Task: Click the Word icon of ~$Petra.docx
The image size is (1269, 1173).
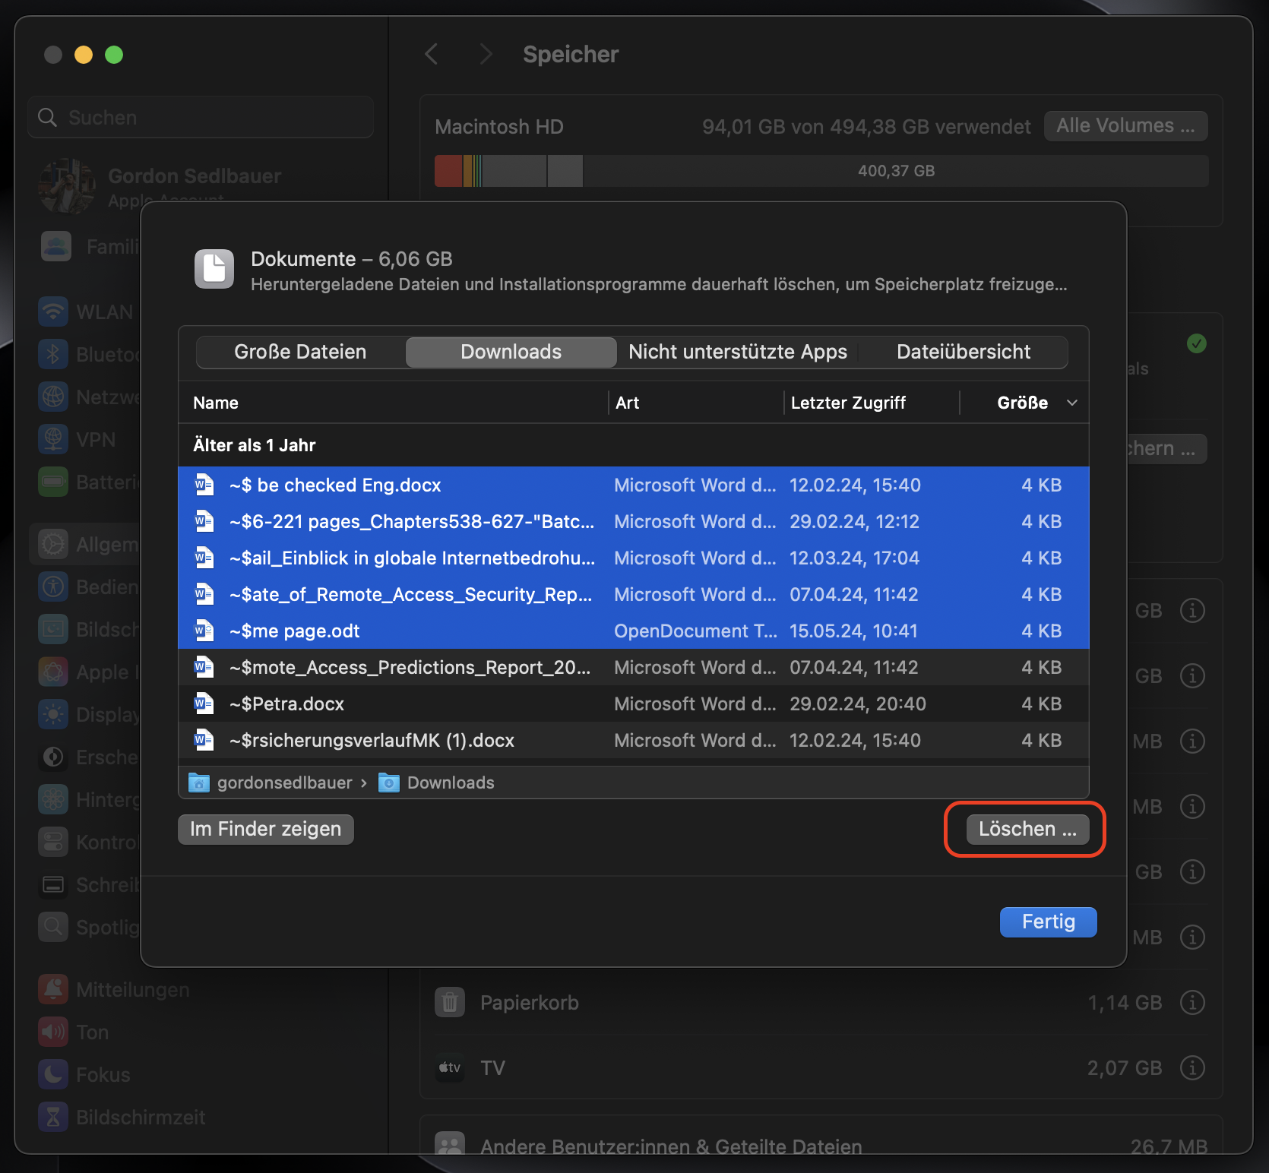Action: pos(204,703)
